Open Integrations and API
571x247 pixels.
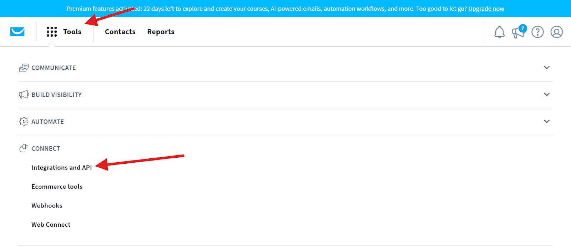click(x=62, y=168)
